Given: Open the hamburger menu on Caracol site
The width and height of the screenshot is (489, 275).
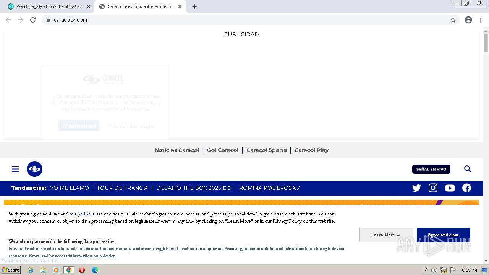Looking at the screenshot, I should [x=15, y=169].
